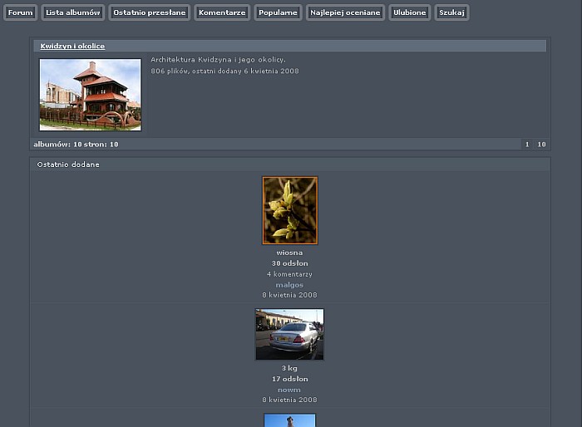This screenshot has height=427, width=582.
Task: Click the house album thumbnail
Action: coord(90,94)
